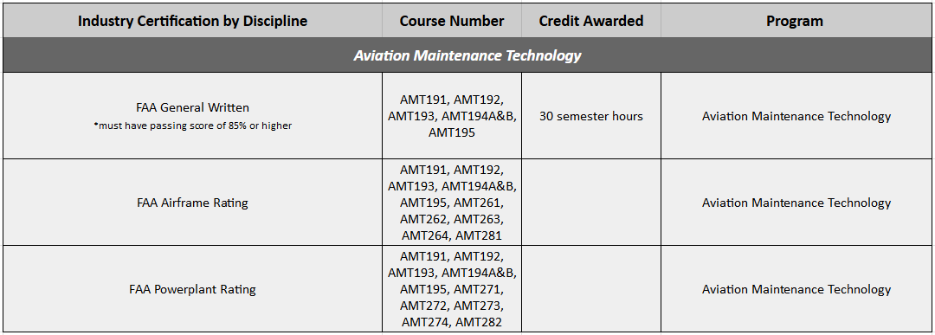The width and height of the screenshot is (935, 335).
Task: Click the Industry Certification by Discipline header
Action: coord(192,22)
